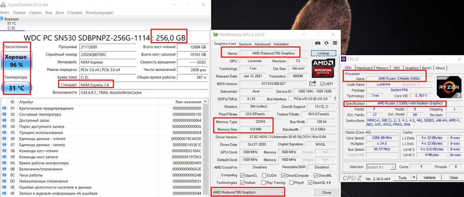Click the BIOS export share icon in GPU-Z
This screenshot has width=464, height=197.
[313, 83]
